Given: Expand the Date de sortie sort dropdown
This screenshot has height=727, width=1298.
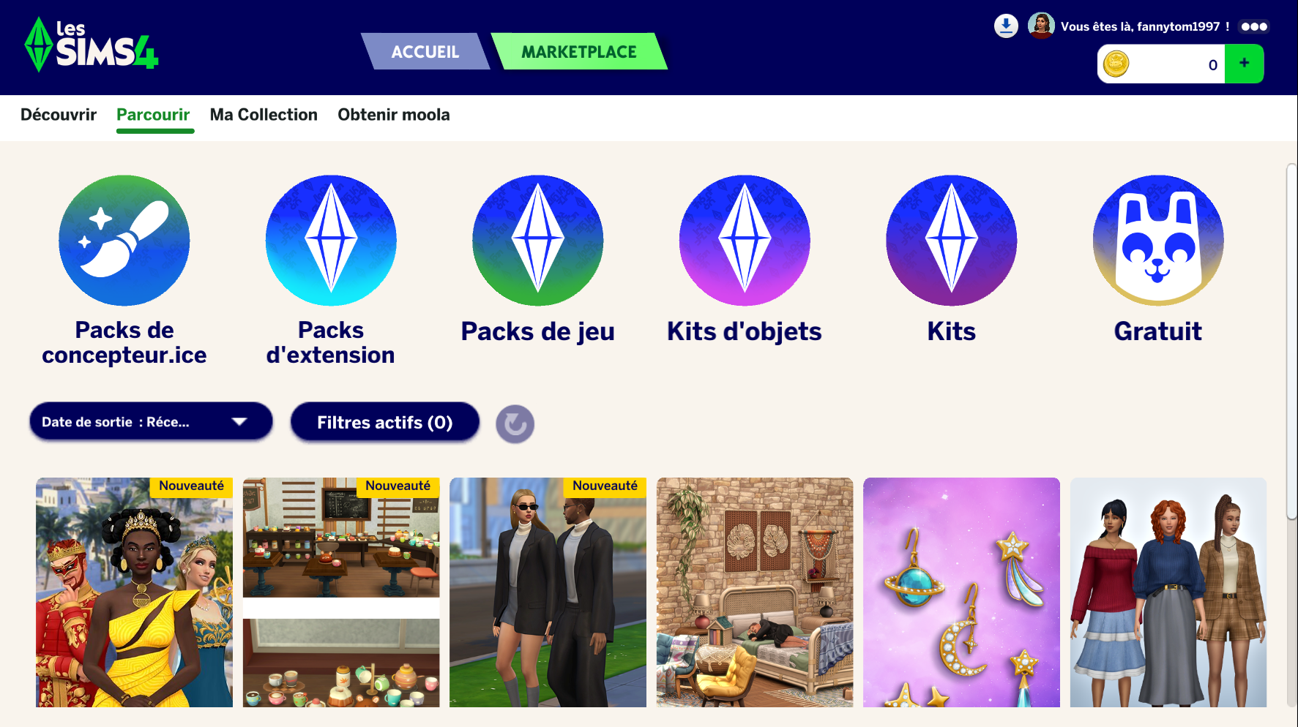Looking at the screenshot, I should click(x=151, y=421).
